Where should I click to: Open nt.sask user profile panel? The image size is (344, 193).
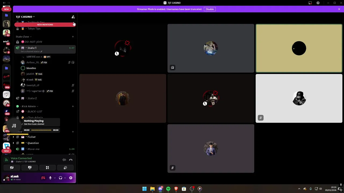tap(15, 178)
